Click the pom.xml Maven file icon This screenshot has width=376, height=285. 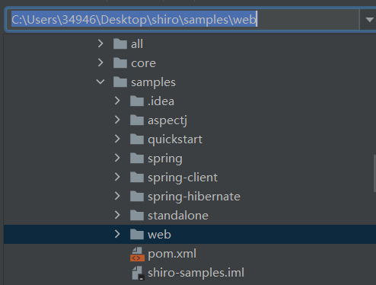tap(137, 255)
